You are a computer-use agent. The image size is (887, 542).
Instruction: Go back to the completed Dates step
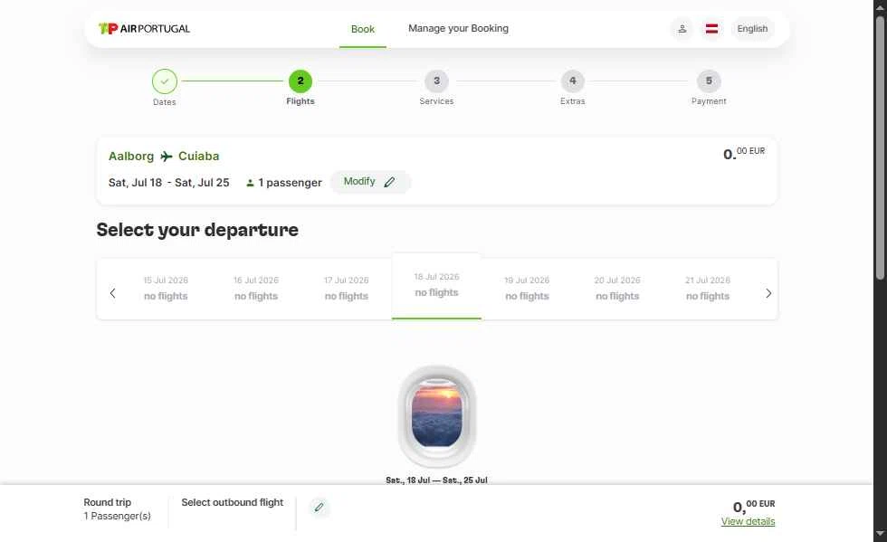click(x=165, y=81)
